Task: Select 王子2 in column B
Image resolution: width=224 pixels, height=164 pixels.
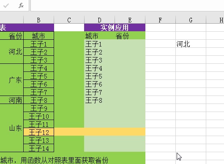Action: point(38,52)
